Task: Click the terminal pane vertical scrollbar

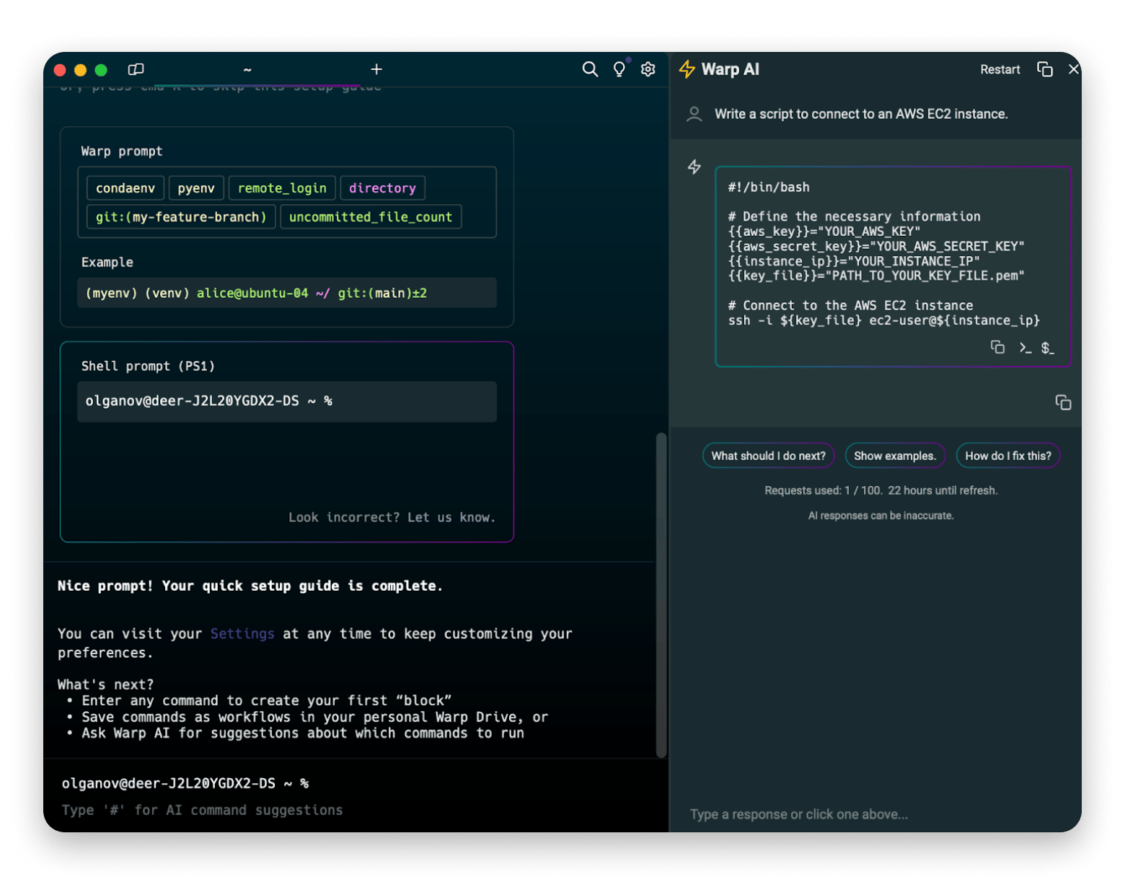Action: coord(661,595)
